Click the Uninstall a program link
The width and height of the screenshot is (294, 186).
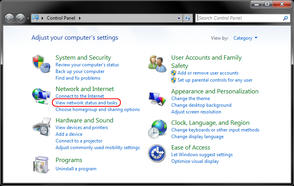coord(76,169)
